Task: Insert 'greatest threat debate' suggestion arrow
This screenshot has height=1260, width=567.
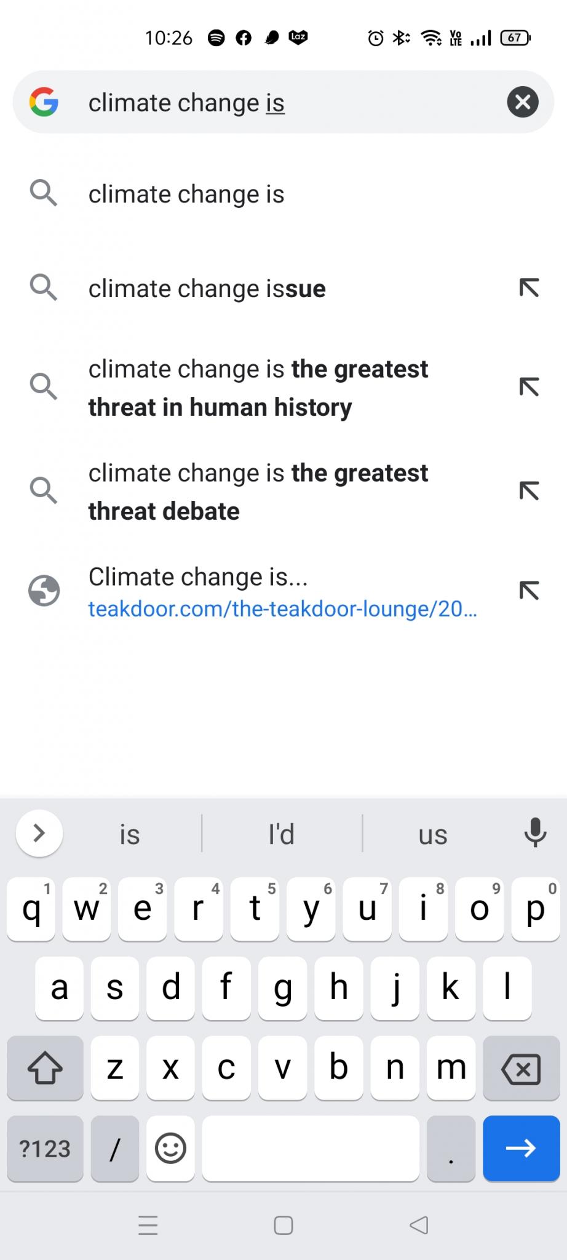Action: (x=529, y=491)
